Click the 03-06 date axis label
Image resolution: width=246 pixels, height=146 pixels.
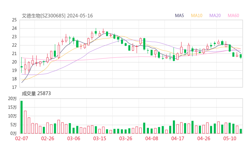[73, 138]
